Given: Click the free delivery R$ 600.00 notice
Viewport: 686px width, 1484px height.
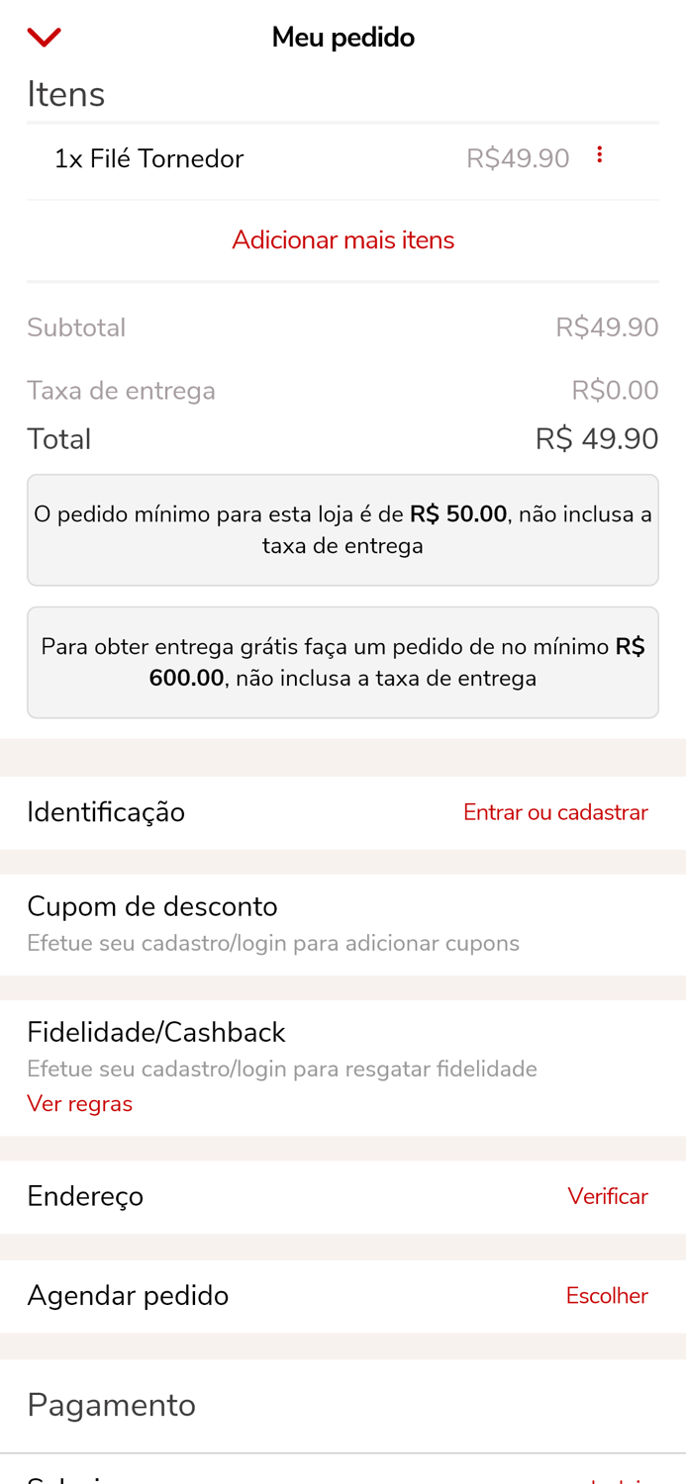Looking at the screenshot, I should [x=343, y=661].
